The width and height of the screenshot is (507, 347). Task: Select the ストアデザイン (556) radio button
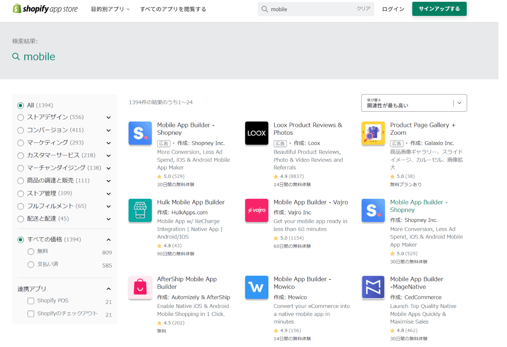(x=21, y=117)
